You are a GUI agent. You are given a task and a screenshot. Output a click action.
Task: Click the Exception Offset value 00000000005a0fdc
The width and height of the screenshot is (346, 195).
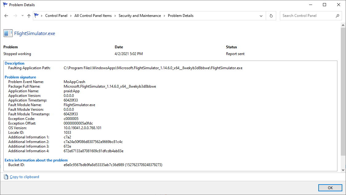78,123
